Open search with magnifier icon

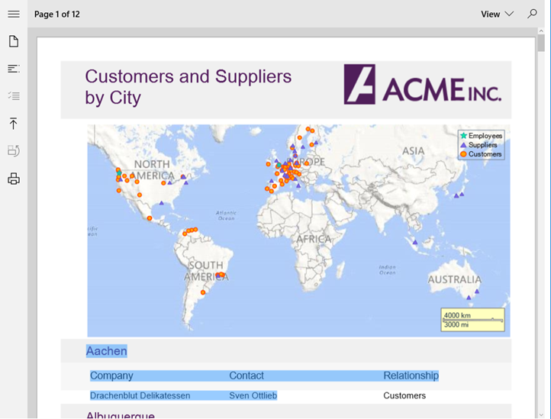(x=533, y=14)
